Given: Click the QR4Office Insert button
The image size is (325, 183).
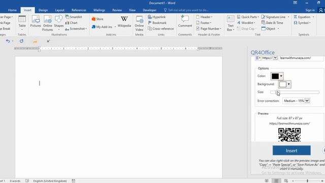Looking at the screenshot, I should coord(291,150).
